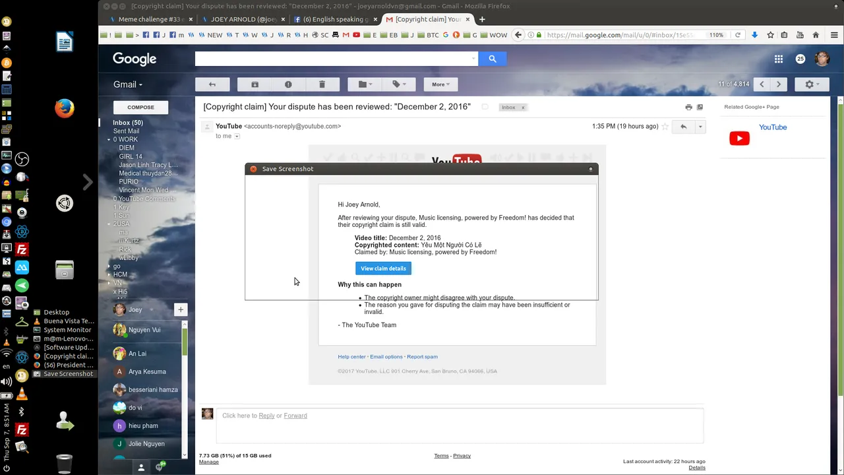The height and width of the screenshot is (475, 844).
Task: Open the Manage storage link
Action: pyautogui.click(x=208, y=462)
